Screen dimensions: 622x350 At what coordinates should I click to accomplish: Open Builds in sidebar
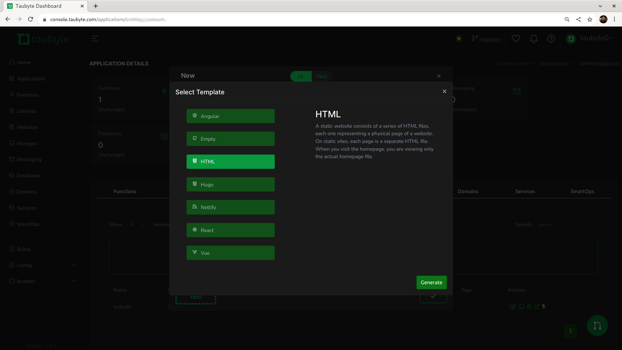pyautogui.click(x=20, y=249)
